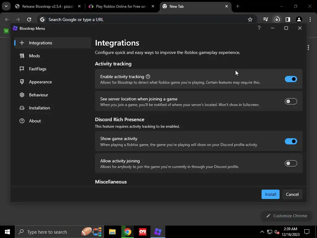Switch to the Release Bloxstrap v2.5.4 tab
317x238 pixels.
click(x=48, y=6)
